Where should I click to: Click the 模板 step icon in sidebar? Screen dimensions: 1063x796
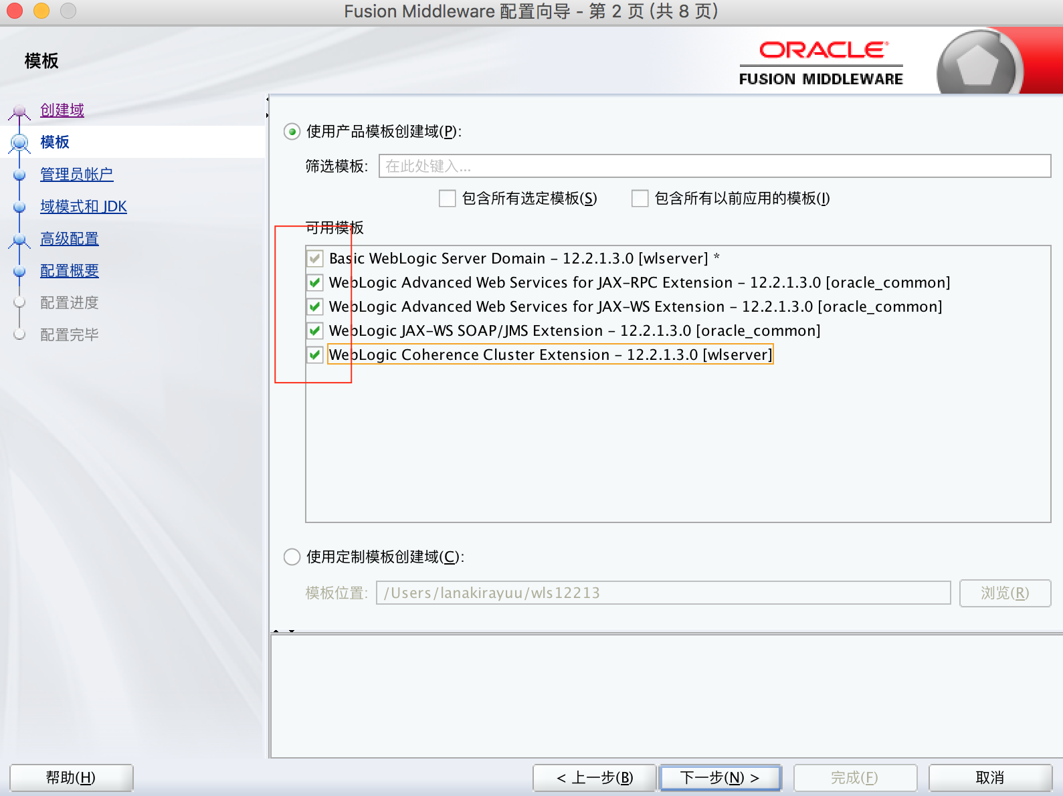[20, 142]
